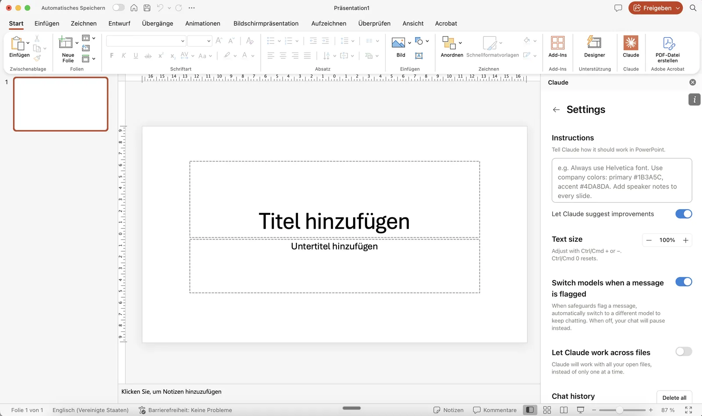
Task: Select the Bildschirmpräsentation tab
Action: pyautogui.click(x=266, y=23)
